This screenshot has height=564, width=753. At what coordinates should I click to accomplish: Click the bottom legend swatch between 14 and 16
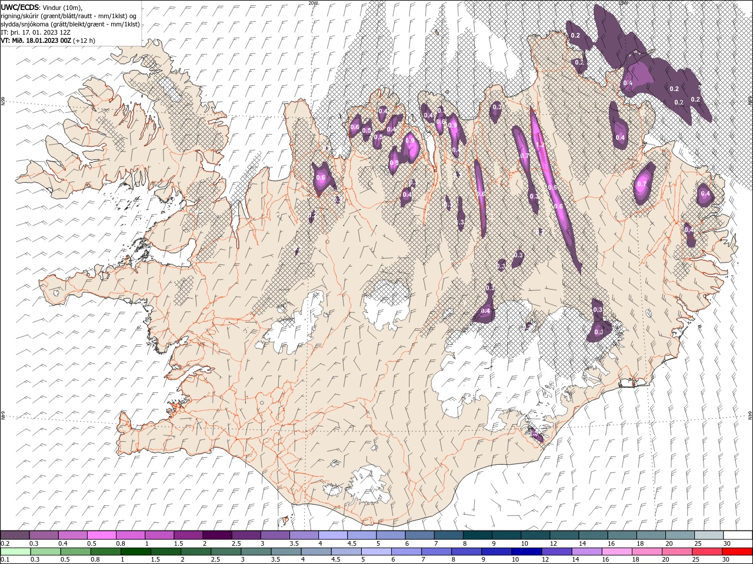click(x=587, y=551)
